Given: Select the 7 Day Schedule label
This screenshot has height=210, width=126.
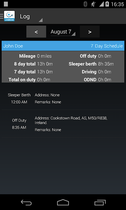Looking at the screenshot, I should pyautogui.click(x=107, y=46).
